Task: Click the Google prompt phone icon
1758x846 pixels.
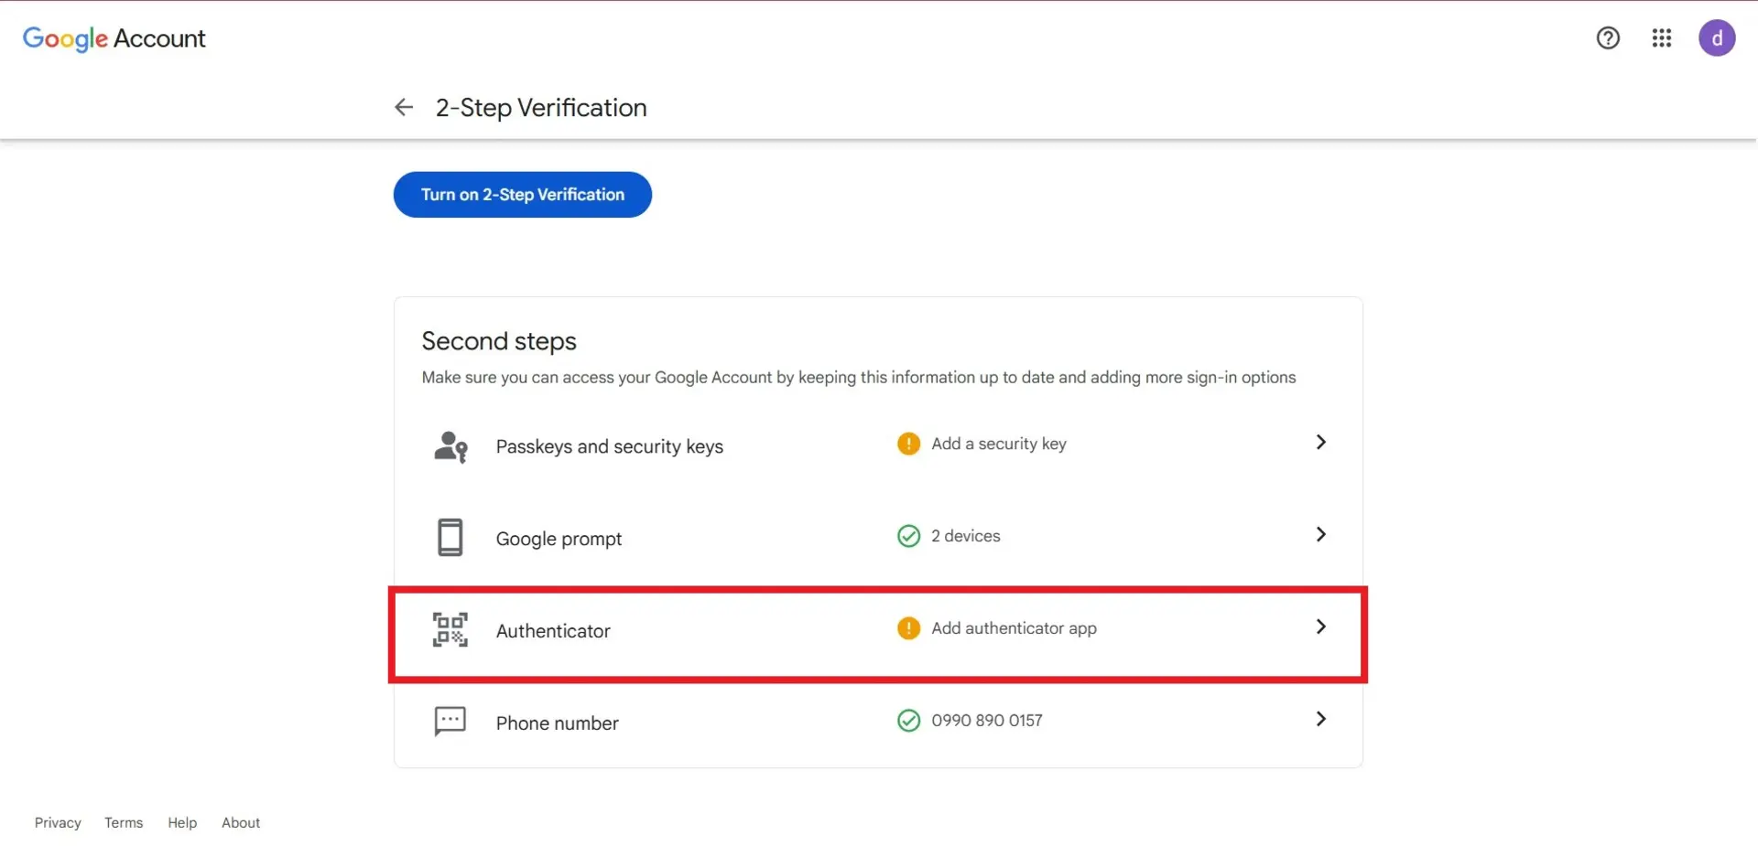Action: (450, 538)
